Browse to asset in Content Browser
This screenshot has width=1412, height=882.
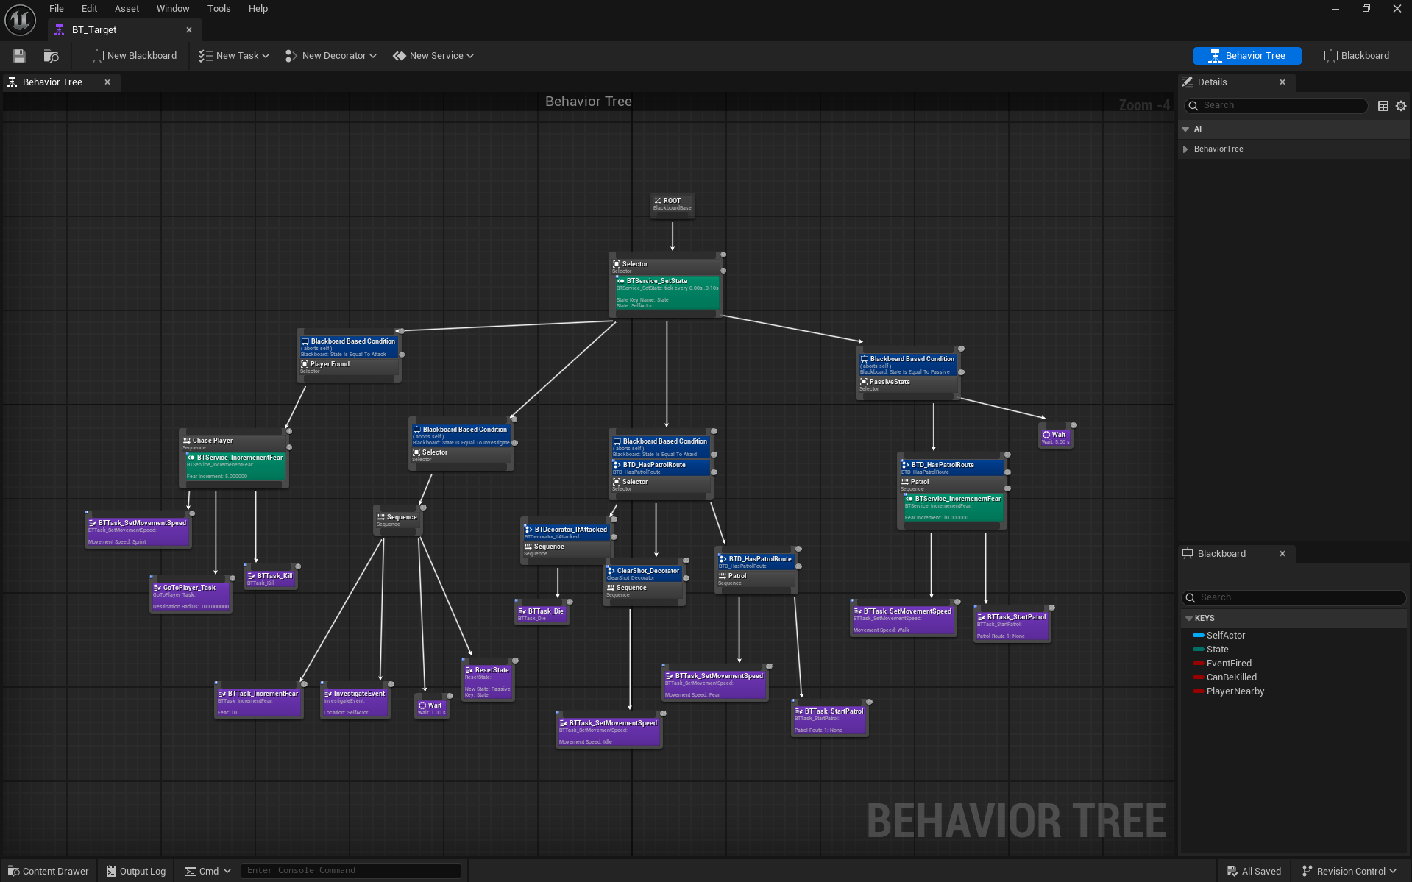click(49, 55)
